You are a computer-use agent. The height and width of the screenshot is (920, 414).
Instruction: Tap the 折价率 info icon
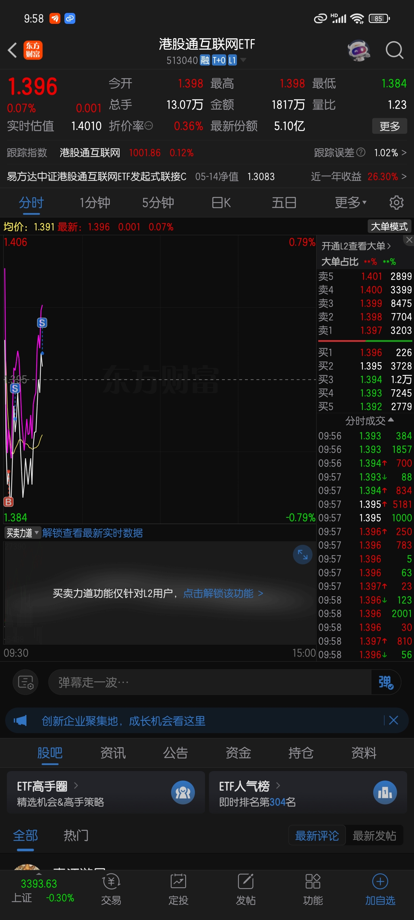click(149, 126)
